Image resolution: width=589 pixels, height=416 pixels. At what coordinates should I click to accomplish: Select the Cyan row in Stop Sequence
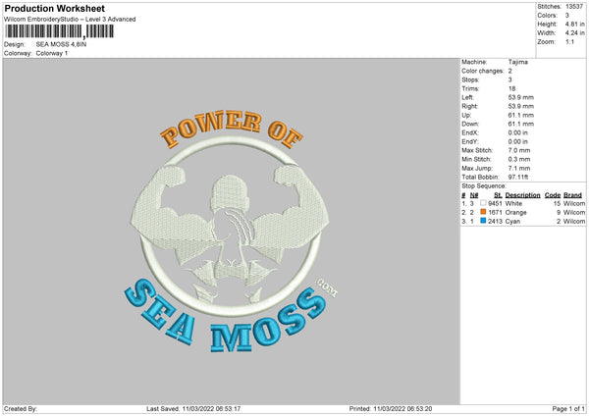[x=523, y=221]
